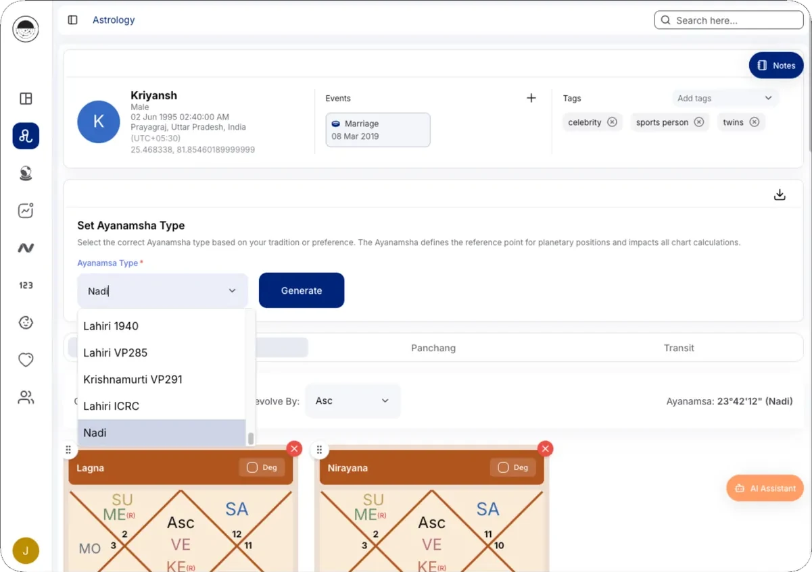812x572 pixels.
Task: Open the Marriage event card
Action: point(378,130)
